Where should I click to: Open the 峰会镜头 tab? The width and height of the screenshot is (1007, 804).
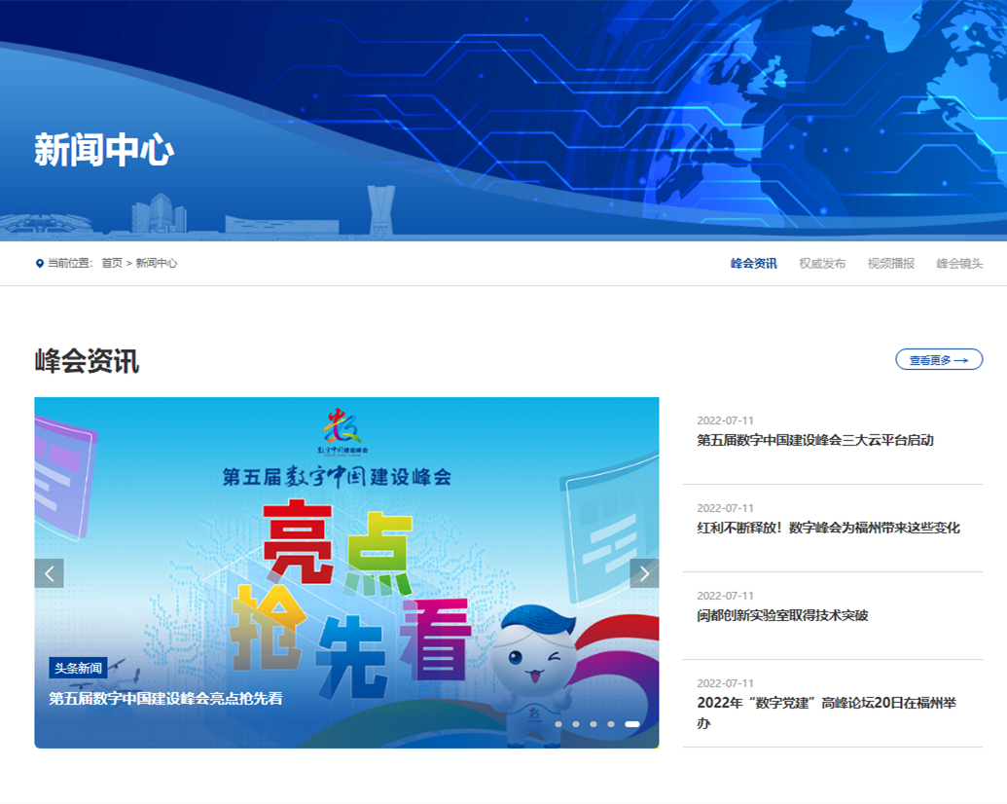coord(959,264)
